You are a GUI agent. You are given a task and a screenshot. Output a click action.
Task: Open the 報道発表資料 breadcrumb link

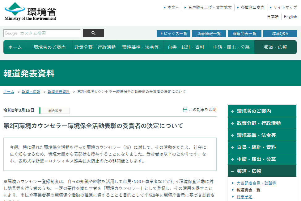coord(58,91)
